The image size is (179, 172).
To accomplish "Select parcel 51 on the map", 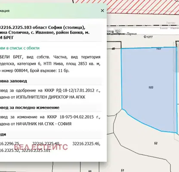I will point(122,170).
